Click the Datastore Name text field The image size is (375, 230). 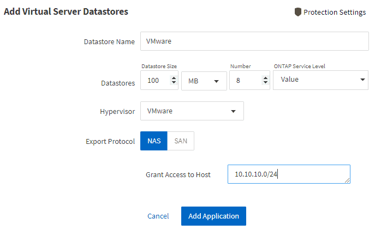tap(254, 41)
